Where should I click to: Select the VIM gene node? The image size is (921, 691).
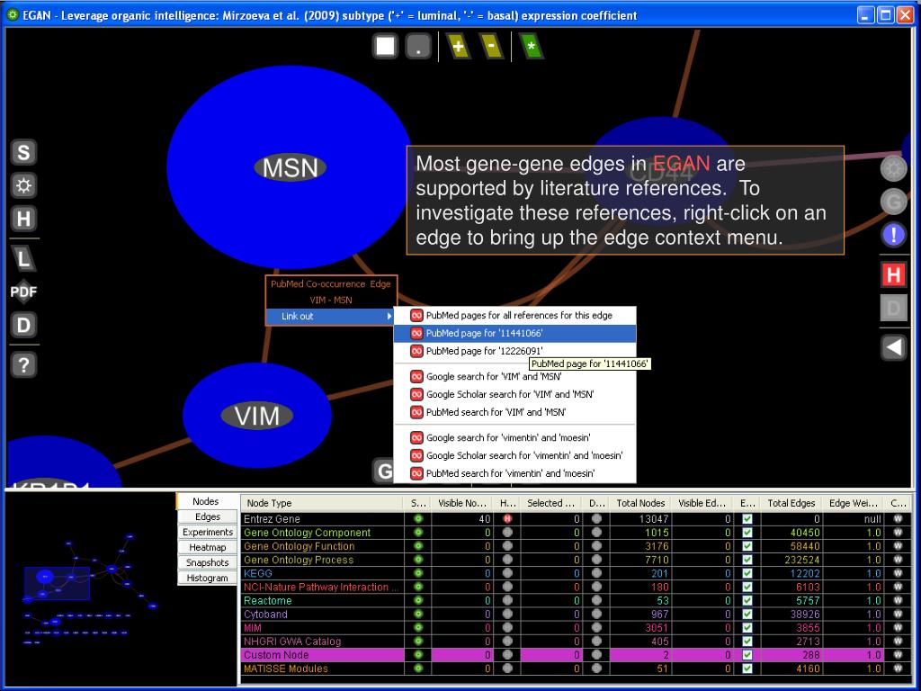click(256, 416)
